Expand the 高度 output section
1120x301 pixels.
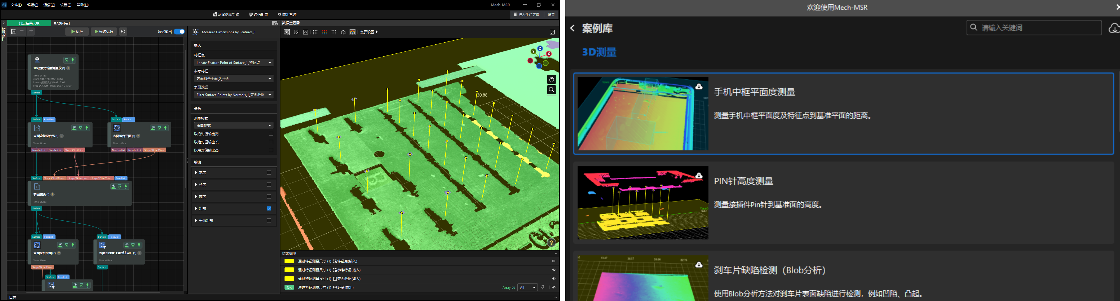[196, 197]
